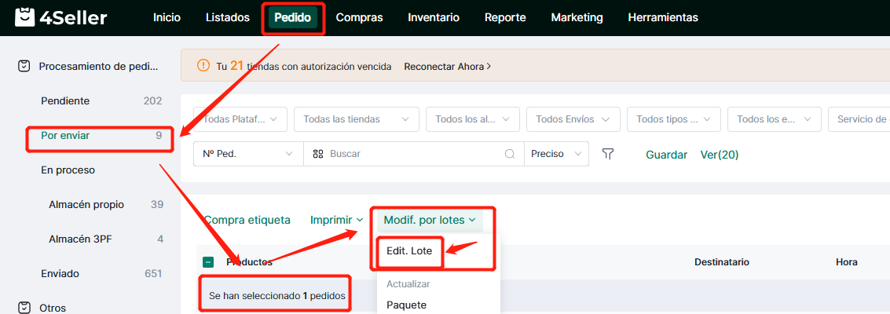Click the Procesamiento de pedidos clipboard icon

24,67
